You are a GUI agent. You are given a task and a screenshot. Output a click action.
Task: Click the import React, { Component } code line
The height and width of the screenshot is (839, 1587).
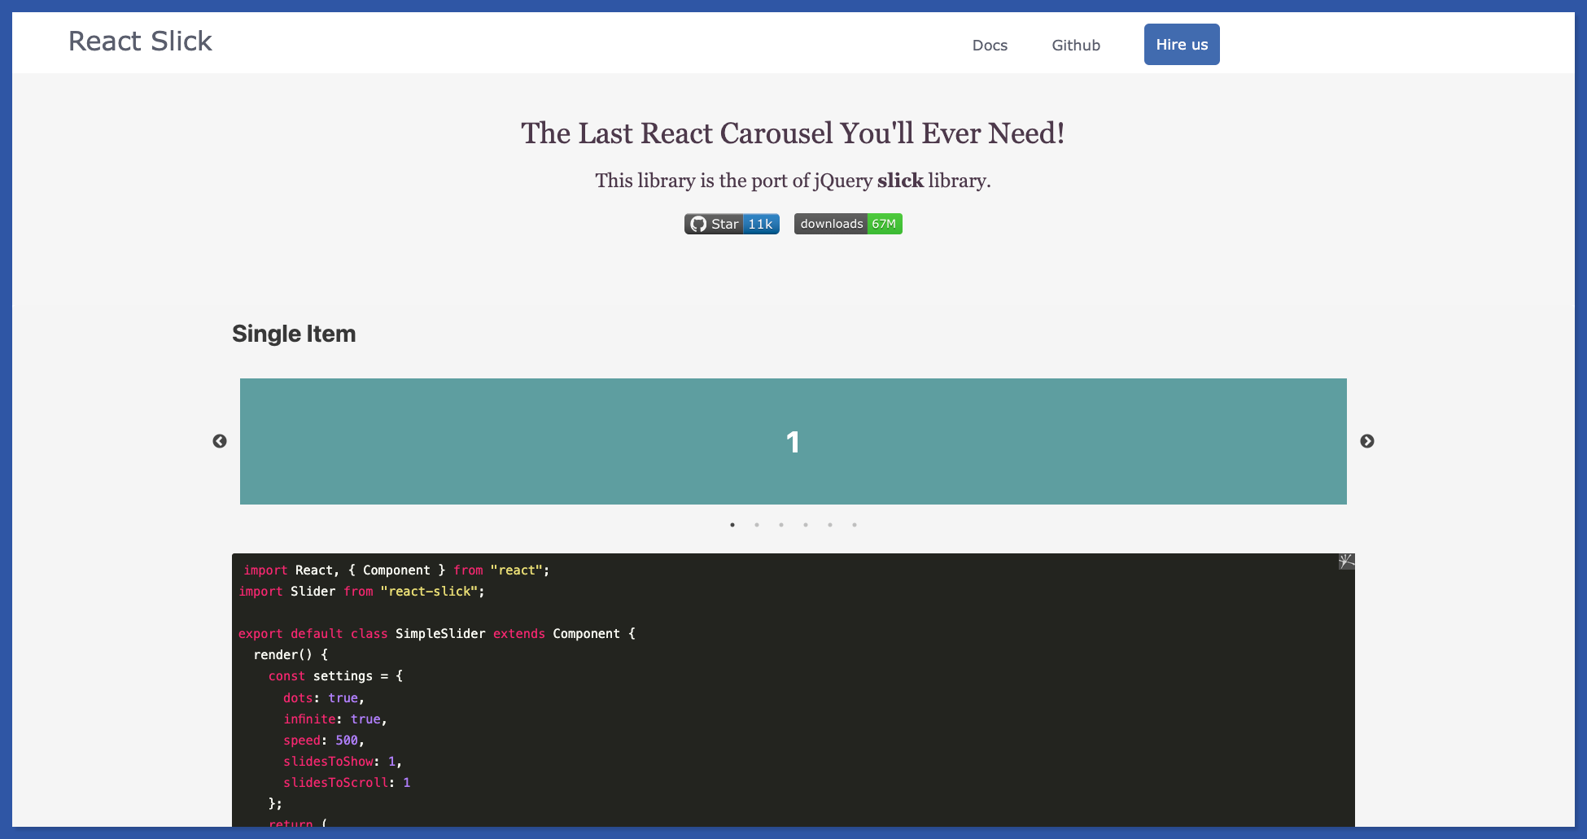pos(396,570)
